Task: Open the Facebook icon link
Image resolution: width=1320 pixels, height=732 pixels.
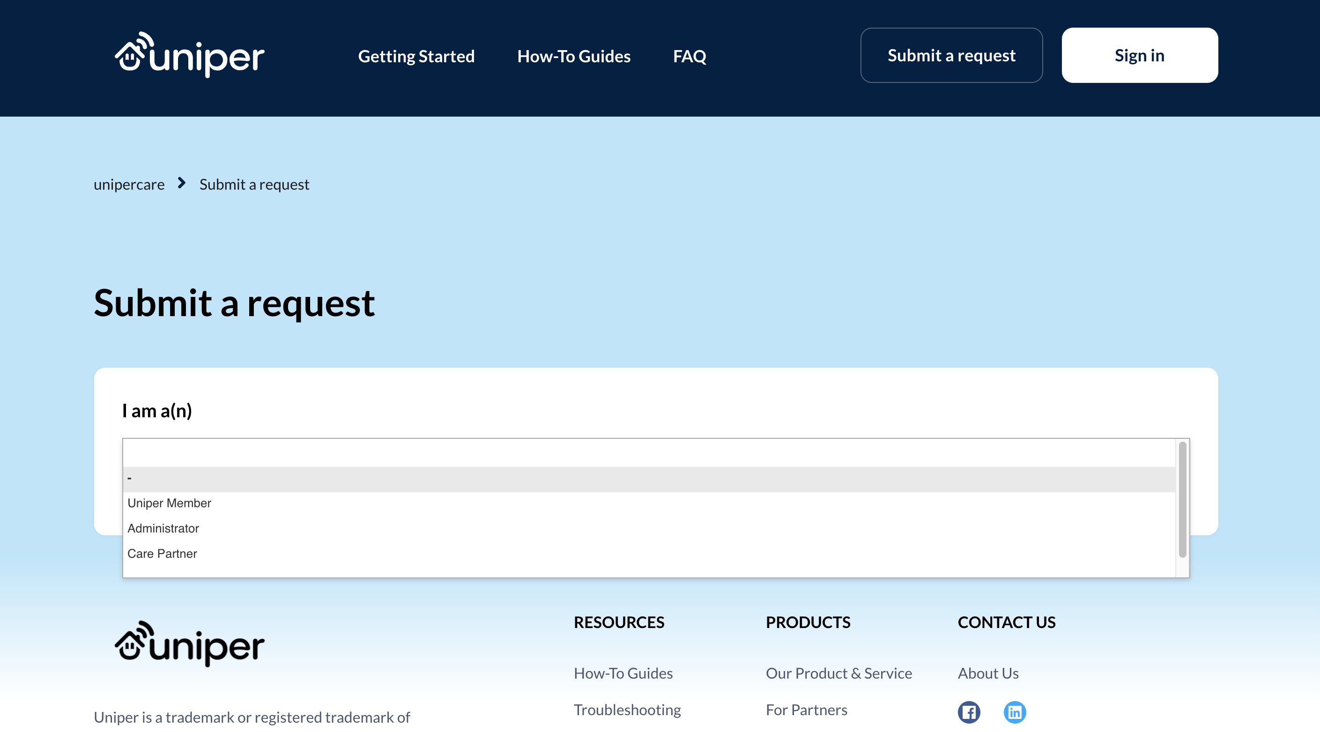Action: coord(969,712)
